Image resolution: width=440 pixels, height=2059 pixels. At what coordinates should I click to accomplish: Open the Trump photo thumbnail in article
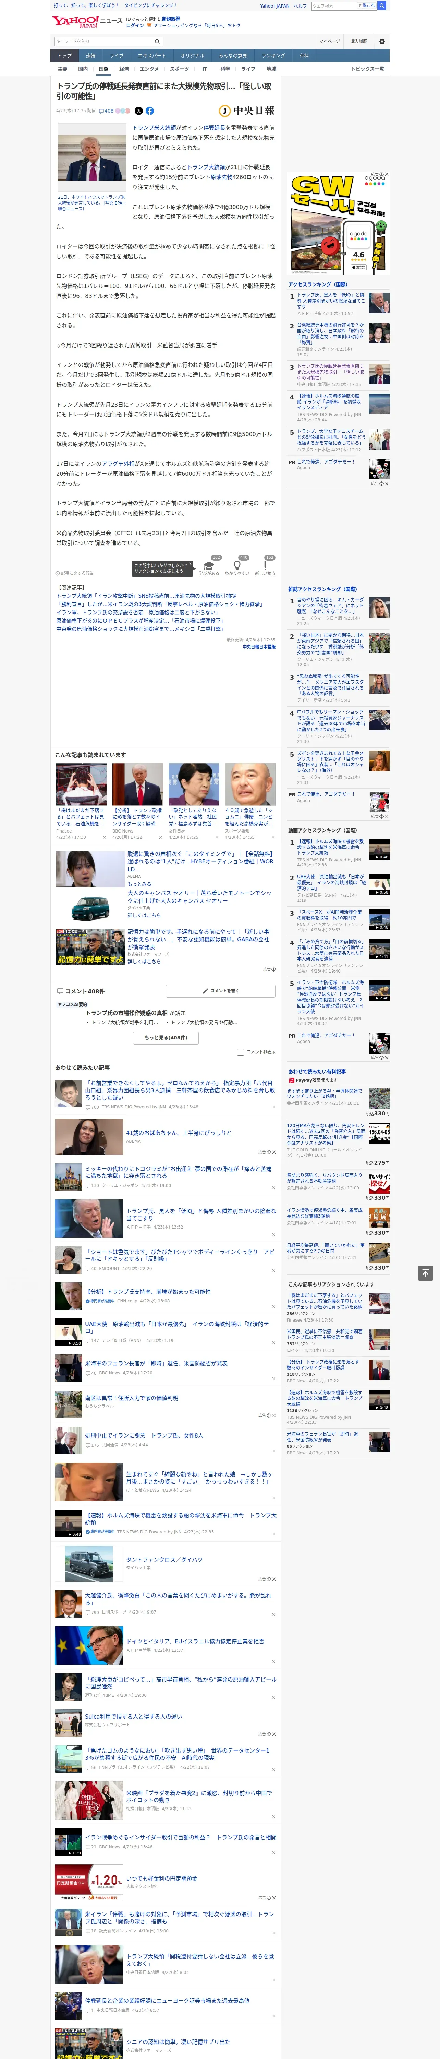coord(92,158)
